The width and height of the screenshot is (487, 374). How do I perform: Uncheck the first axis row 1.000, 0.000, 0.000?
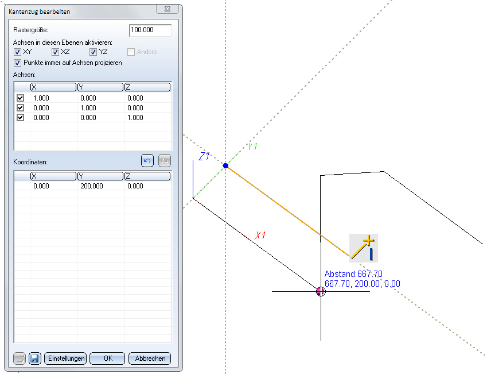pos(21,98)
